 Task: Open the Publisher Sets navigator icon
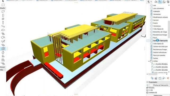coord(168,2)
